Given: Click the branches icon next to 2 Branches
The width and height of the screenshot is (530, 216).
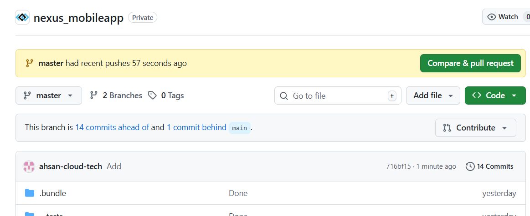Looking at the screenshot, I should [94, 95].
